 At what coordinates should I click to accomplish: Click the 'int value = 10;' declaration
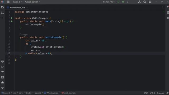click(35, 40)
